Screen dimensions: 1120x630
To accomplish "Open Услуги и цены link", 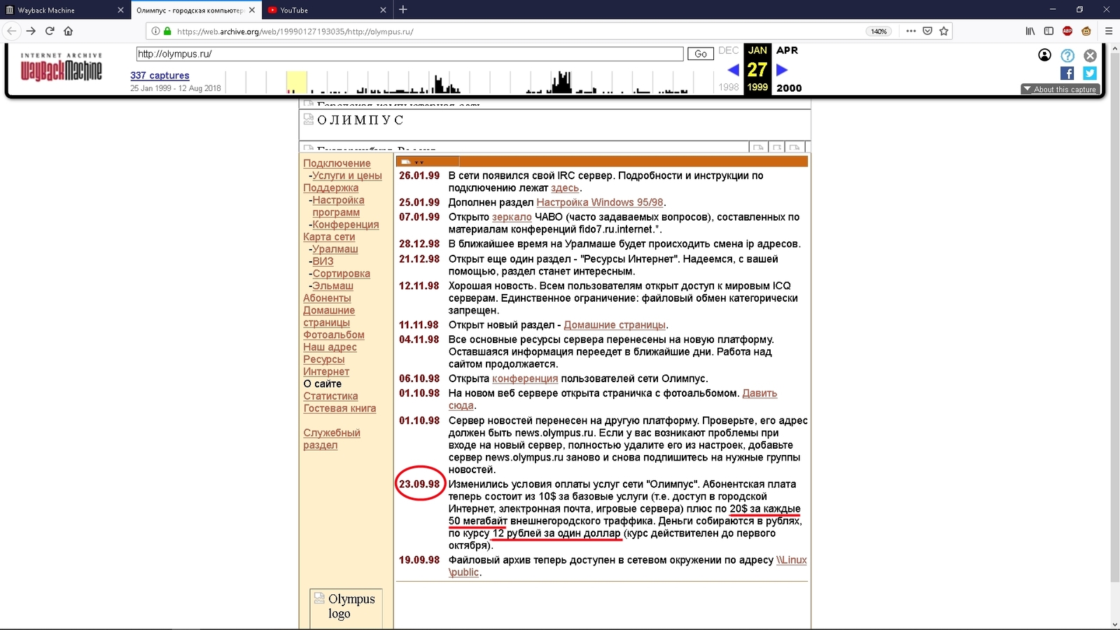I will [347, 176].
